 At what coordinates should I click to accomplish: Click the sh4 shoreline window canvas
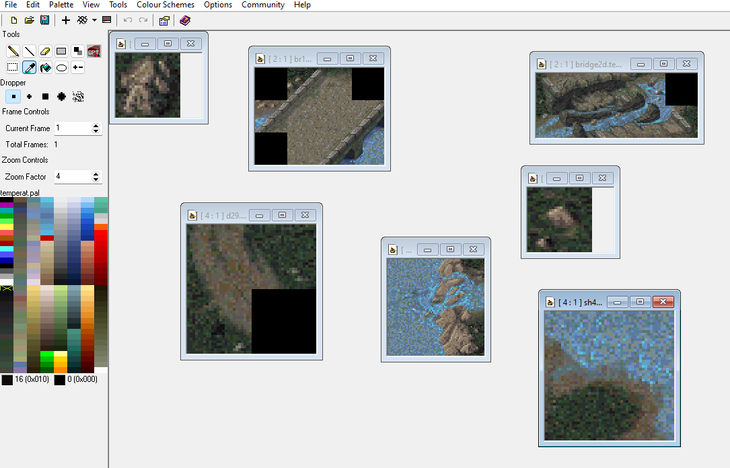click(610, 376)
